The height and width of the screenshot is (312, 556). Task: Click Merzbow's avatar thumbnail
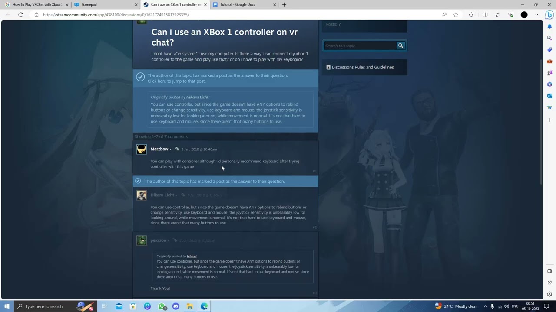pos(142,149)
